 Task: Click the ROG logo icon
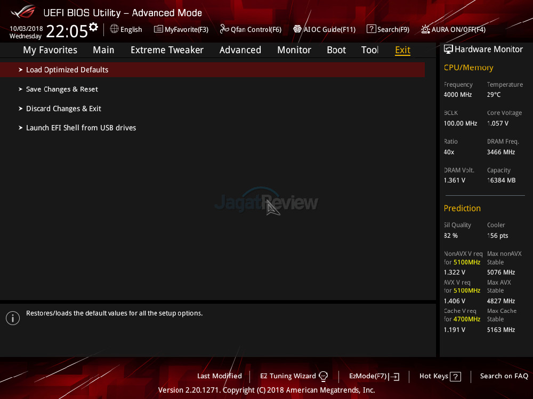click(x=23, y=12)
